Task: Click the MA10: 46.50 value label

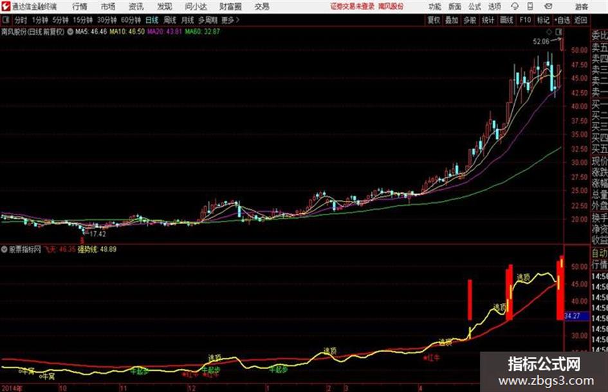Action: point(127,32)
